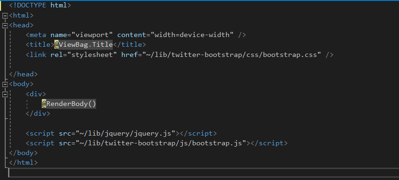
Task: Click the jquery.js script src path
Action: pyautogui.click(x=126, y=133)
